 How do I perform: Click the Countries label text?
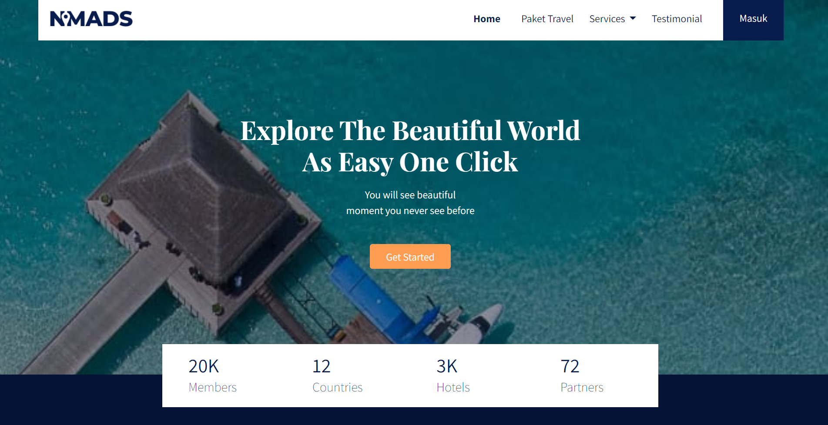337,387
